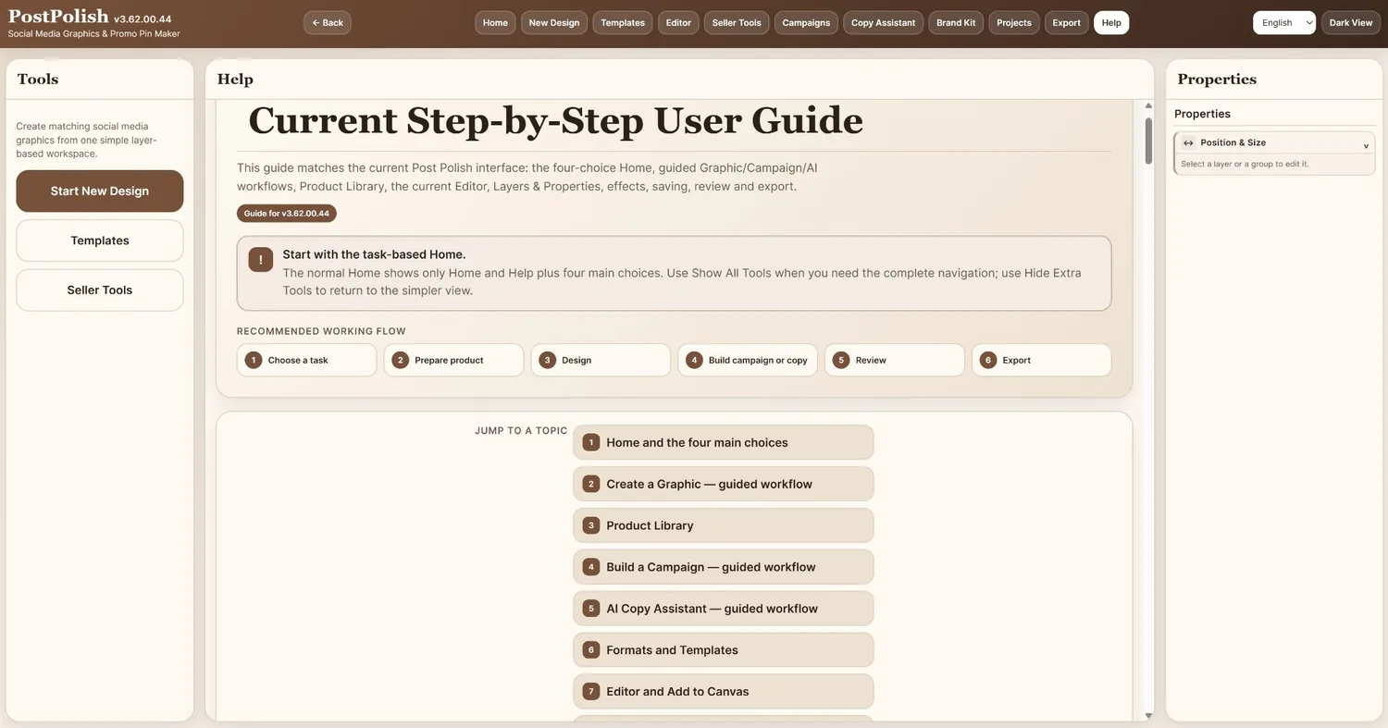Open the English language dropdown
The width and height of the screenshot is (1388, 728).
click(1284, 22)
